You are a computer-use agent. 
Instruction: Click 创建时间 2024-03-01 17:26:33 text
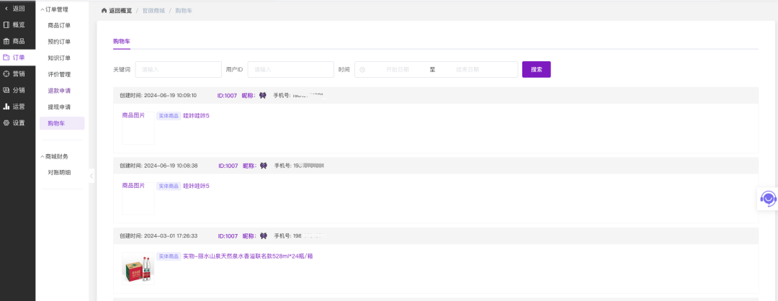[158, 236]
